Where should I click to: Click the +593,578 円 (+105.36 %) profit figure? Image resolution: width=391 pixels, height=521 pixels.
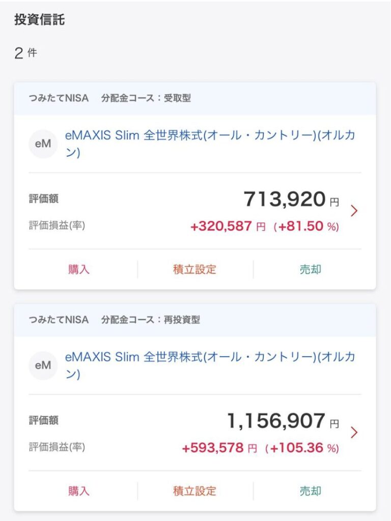coord(260,448)
